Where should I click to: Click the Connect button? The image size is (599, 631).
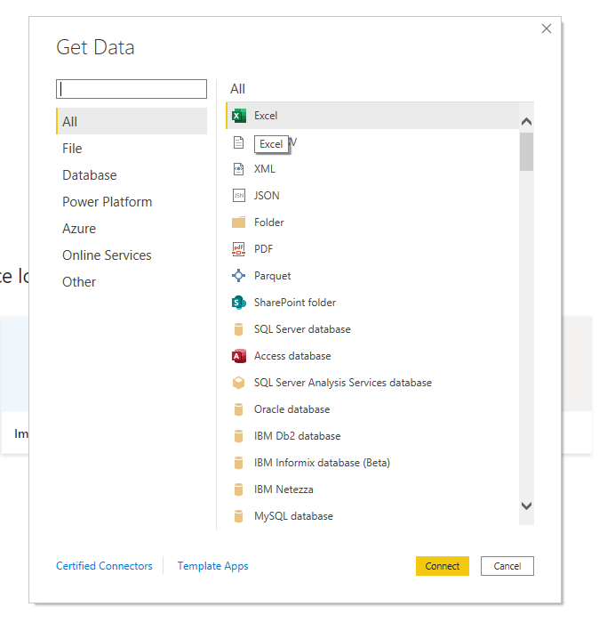point(443,566)
